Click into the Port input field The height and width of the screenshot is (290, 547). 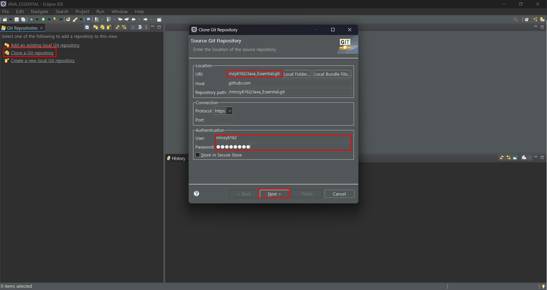click(x=224, y=120)
